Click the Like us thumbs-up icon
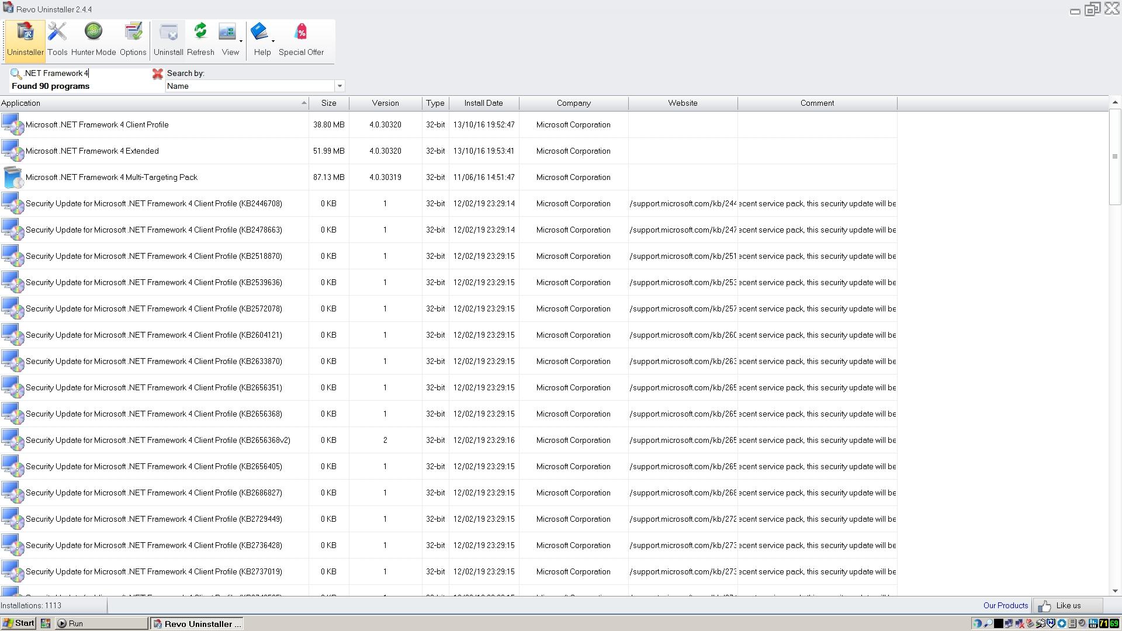The width and height of the screenshot is (1122, 631). point(1045,606)
